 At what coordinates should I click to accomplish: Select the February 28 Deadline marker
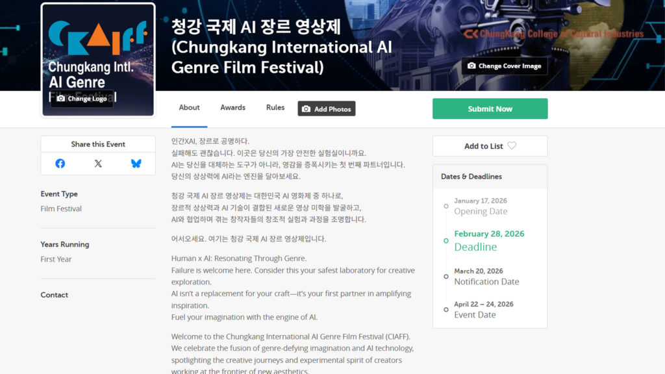[445, 240]
